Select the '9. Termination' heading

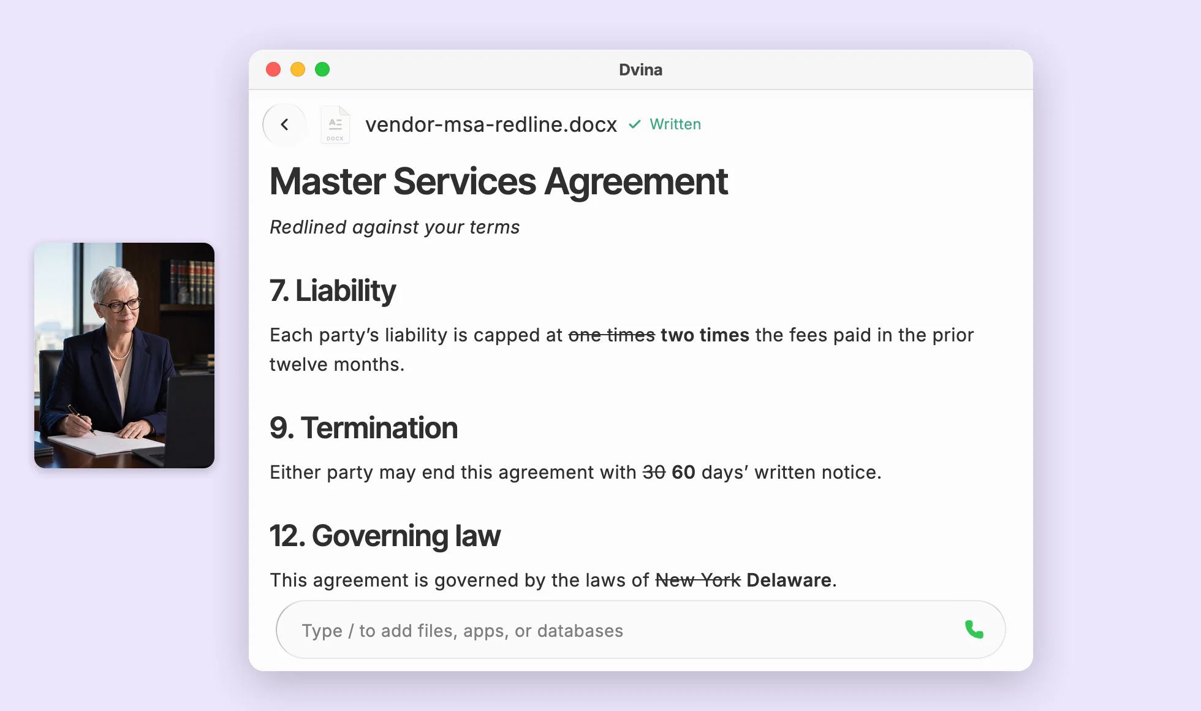click(x=363, y=428)
